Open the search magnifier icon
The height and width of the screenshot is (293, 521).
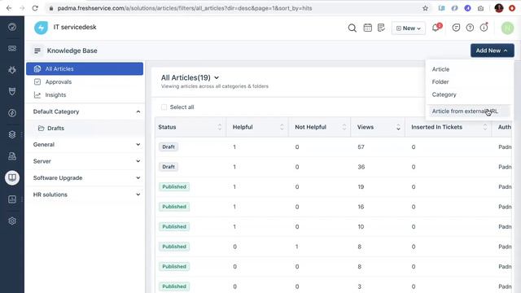tap(352, 28)
